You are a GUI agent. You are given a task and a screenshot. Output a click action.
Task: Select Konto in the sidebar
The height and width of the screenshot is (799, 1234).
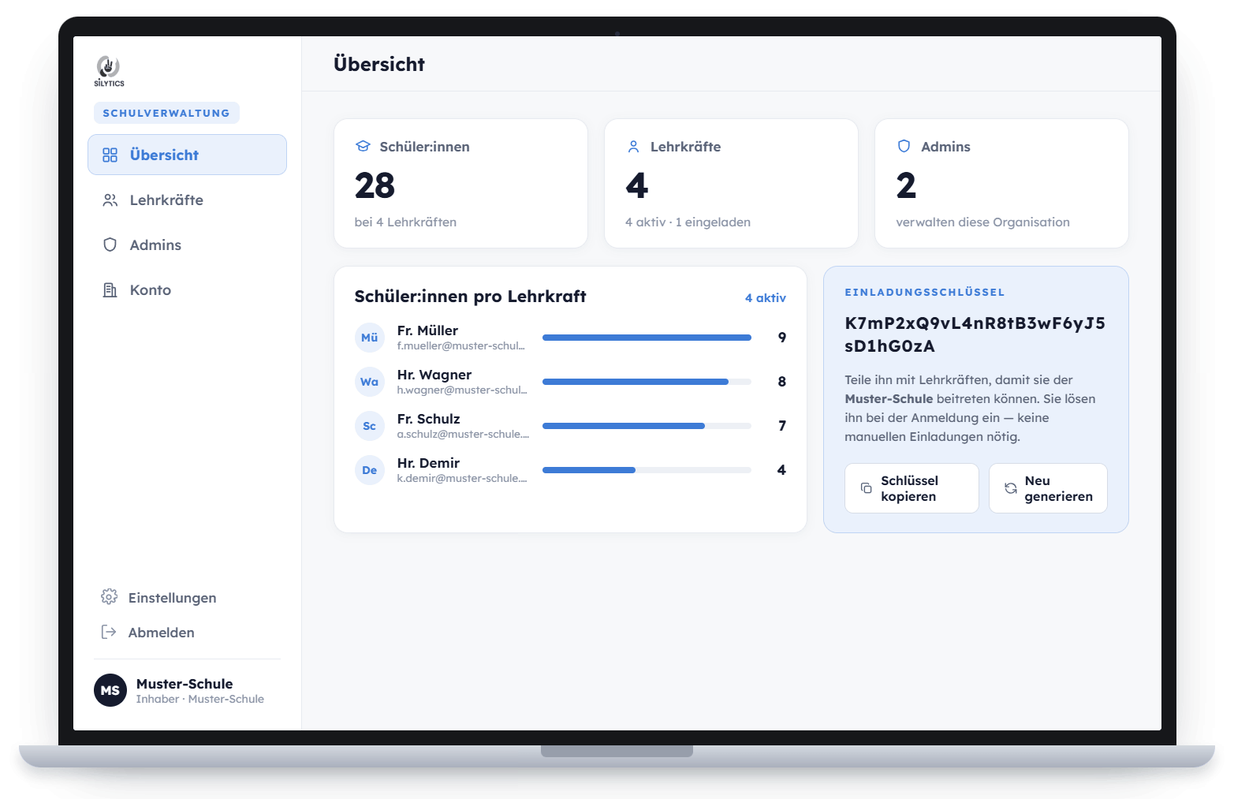[187, 290]
